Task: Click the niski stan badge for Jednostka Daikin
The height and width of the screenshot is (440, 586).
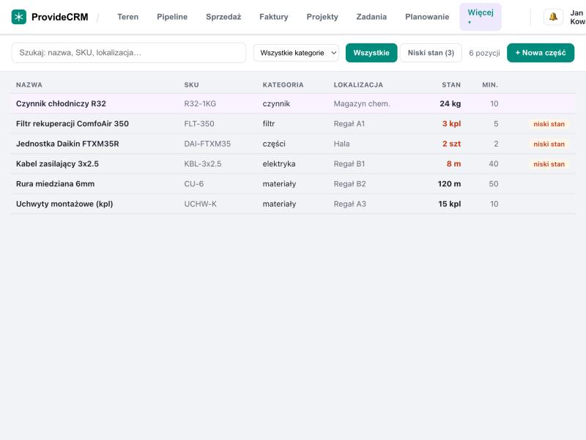Action: (x=549, y=144)
